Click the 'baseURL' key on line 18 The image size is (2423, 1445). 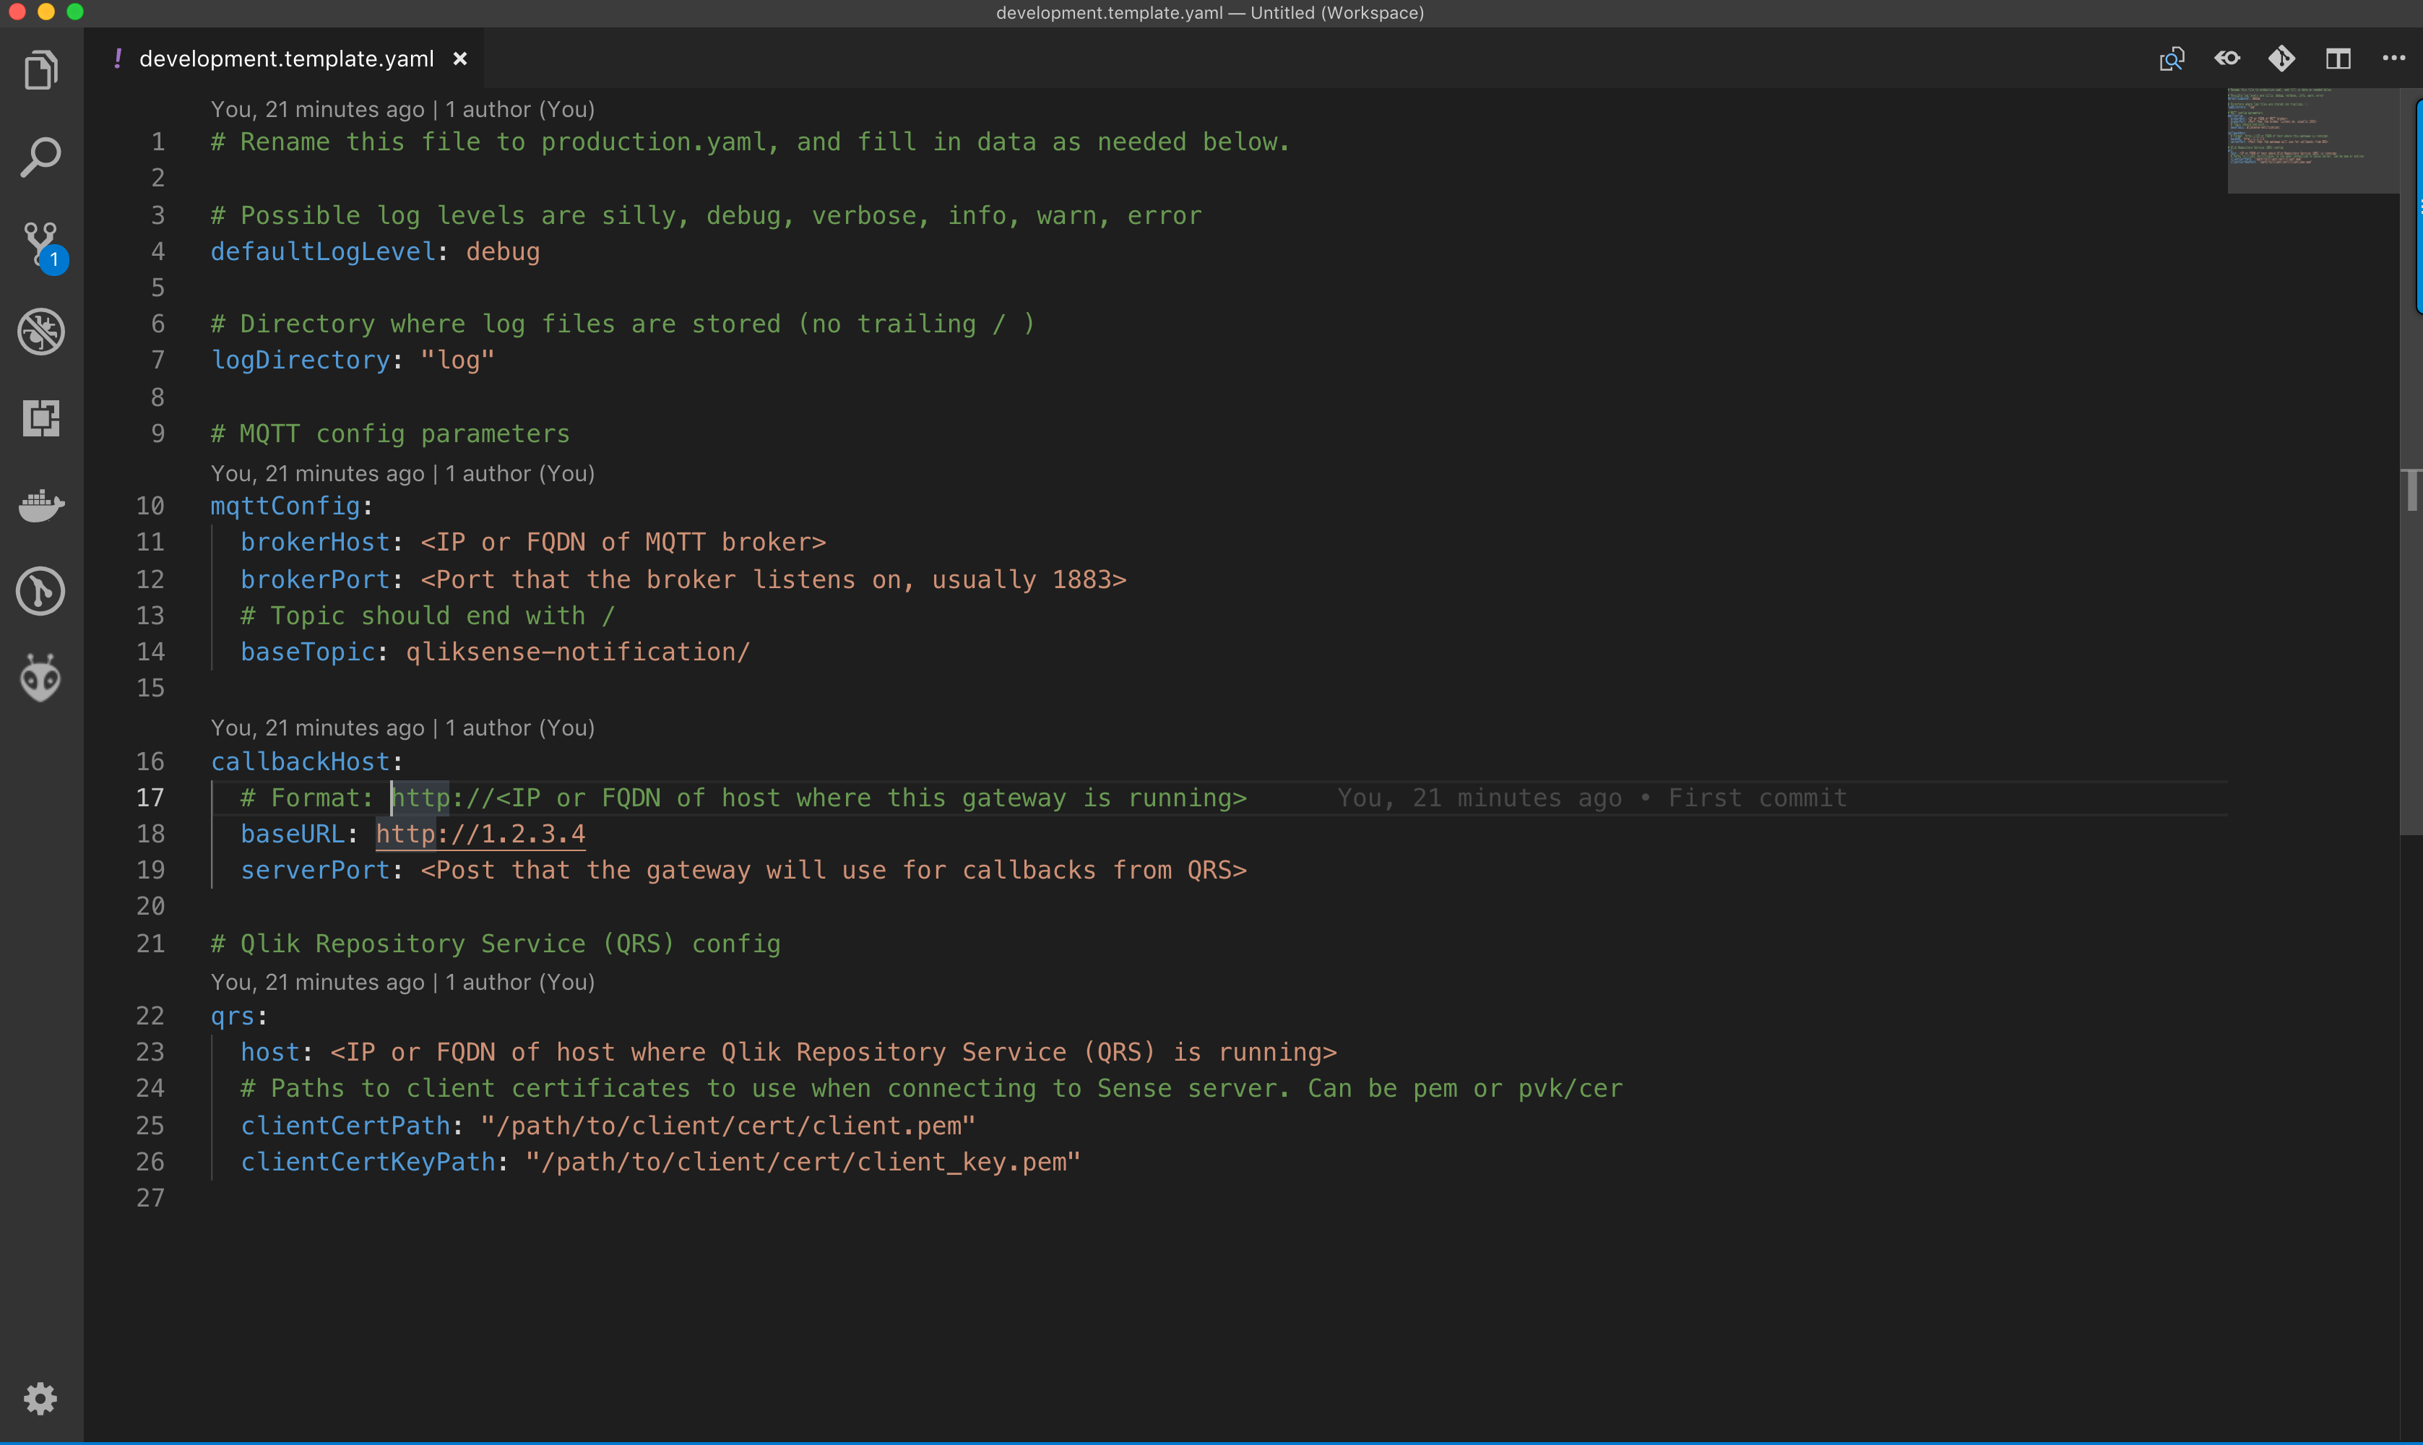click(x=293, y=834)
